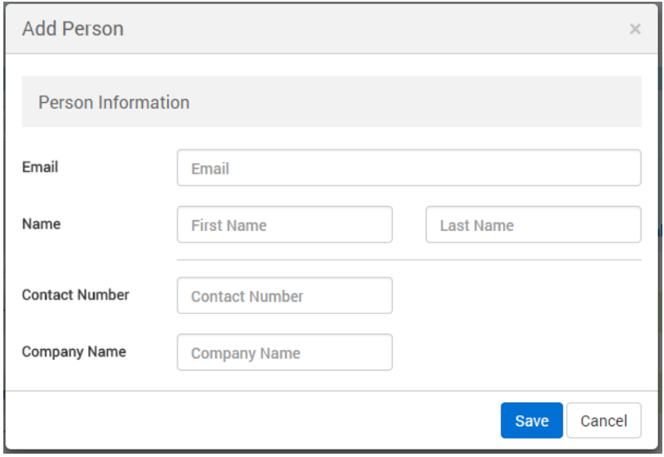
Task: Click blank space right of Company Name field
Action: coord(515,352)
